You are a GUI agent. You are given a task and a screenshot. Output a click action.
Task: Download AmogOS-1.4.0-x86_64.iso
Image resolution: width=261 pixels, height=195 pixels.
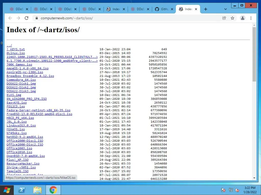pos(28,68)
